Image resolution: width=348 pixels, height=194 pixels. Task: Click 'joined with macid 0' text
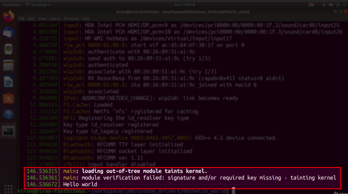click(228, 84)
